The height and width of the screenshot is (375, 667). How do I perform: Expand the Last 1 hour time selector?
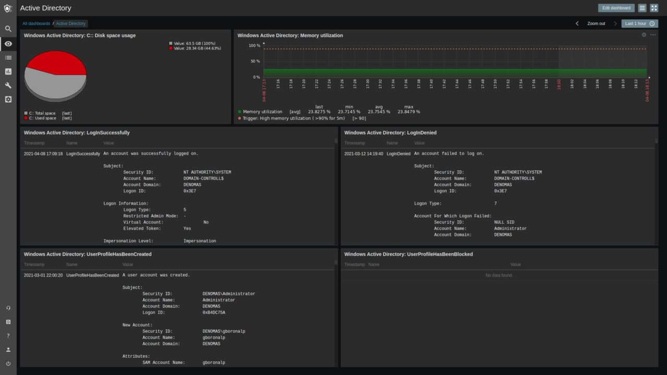(x=639, y=23)
